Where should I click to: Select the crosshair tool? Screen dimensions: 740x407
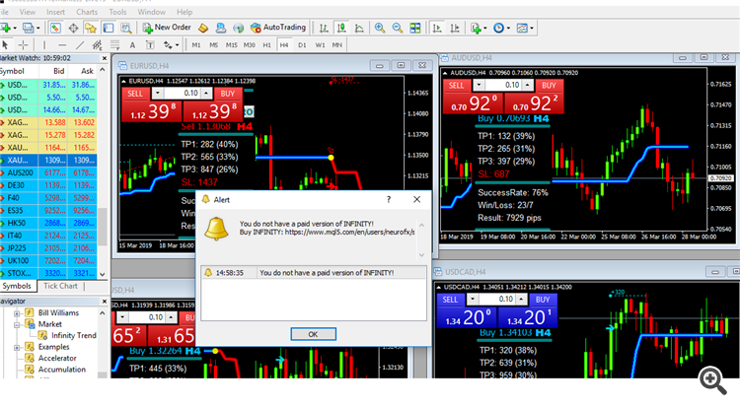click(23, 45)
